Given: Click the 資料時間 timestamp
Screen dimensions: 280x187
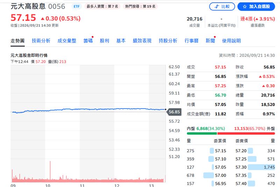Looking at the screenshot, I should (247, 55).
